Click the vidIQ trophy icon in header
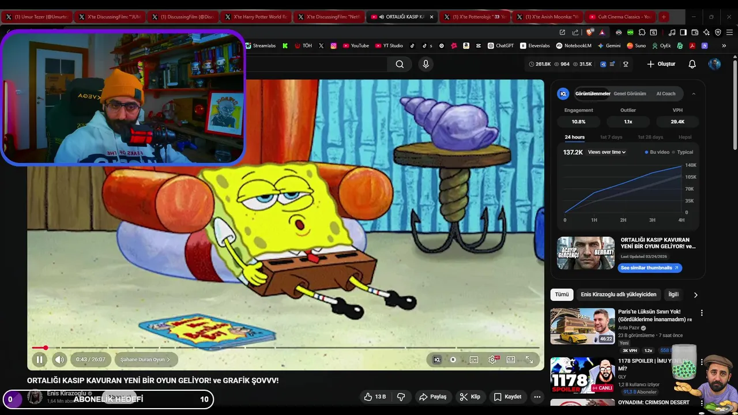The width and height of the screenshot is (738, 415). click(x=626, y=64)
